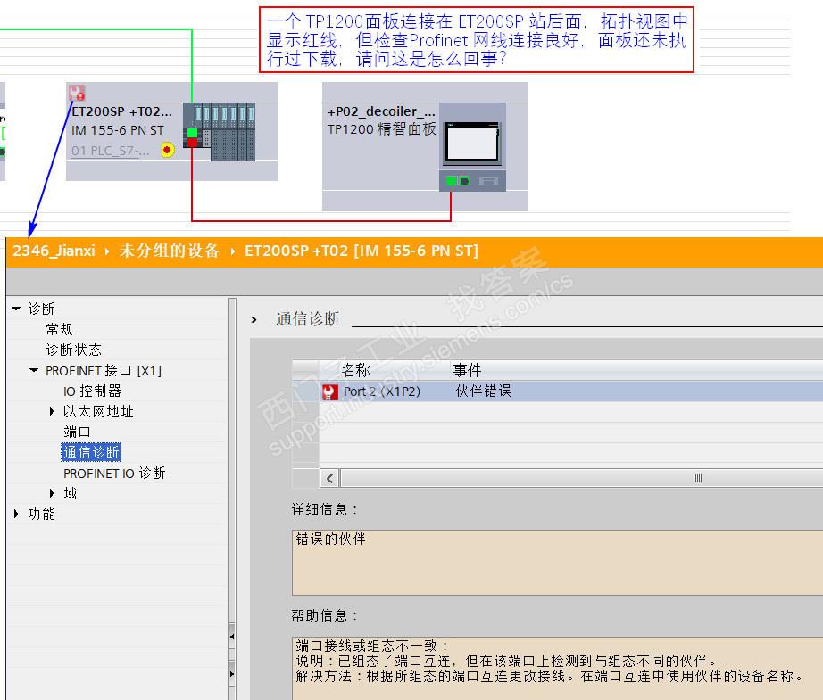823x700 pixels.
Task: Click the 事件 column header
Action: tap(467, 370)
